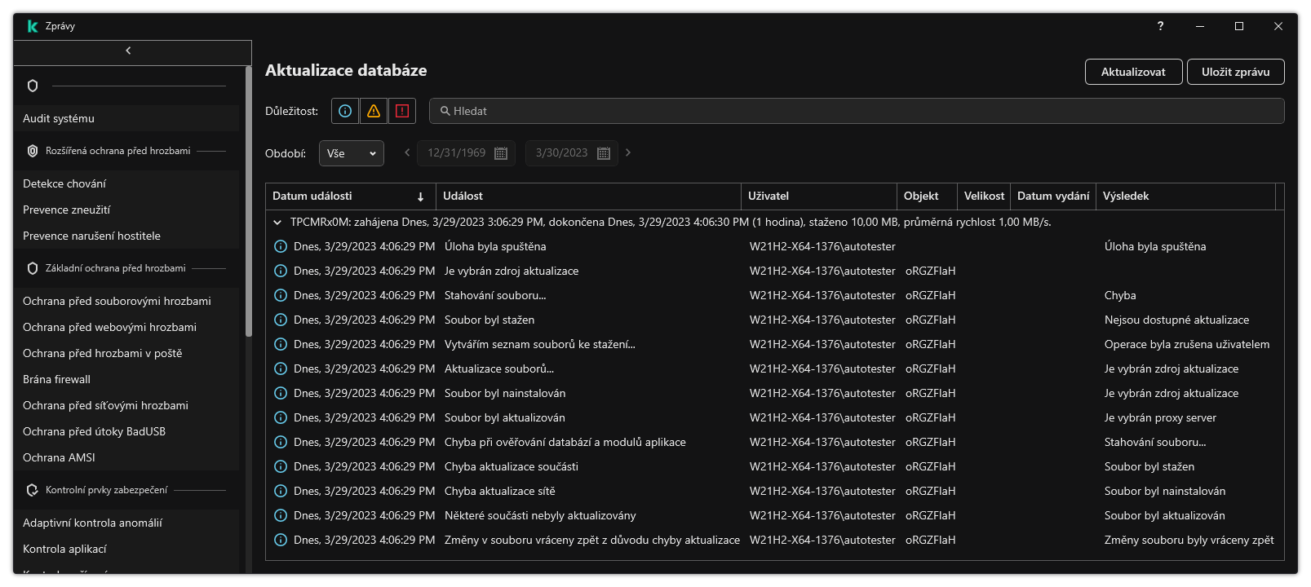Go to the next period arrow
The height and width of the screenshot is (587, 1311).
point(628,152)
